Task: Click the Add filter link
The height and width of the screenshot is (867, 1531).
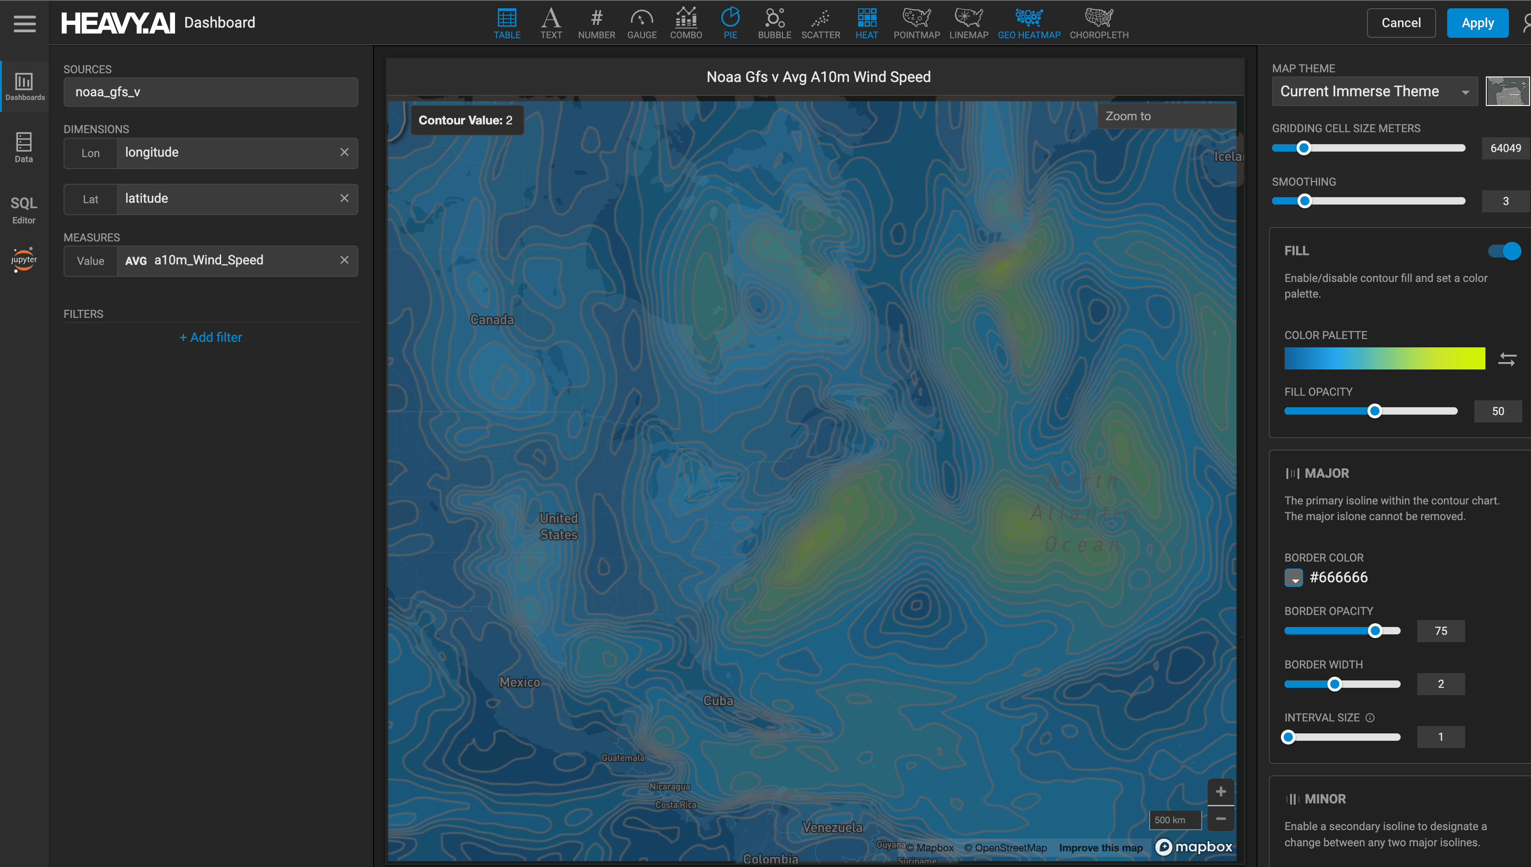Action: tap(211, 338)
